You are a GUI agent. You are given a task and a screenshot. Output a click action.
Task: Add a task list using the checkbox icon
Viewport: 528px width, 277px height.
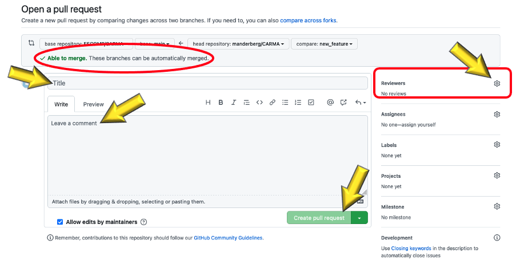tap(311, 103)
